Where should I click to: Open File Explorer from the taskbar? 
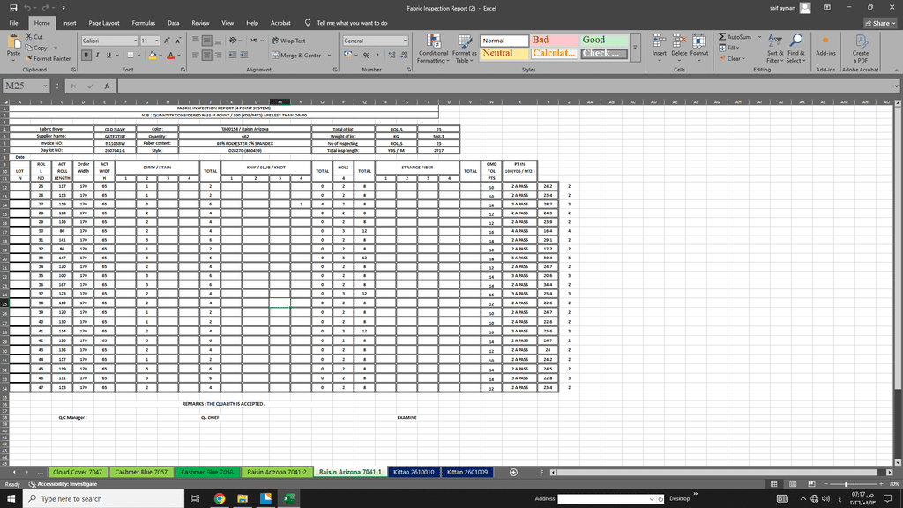click(243, 499)
